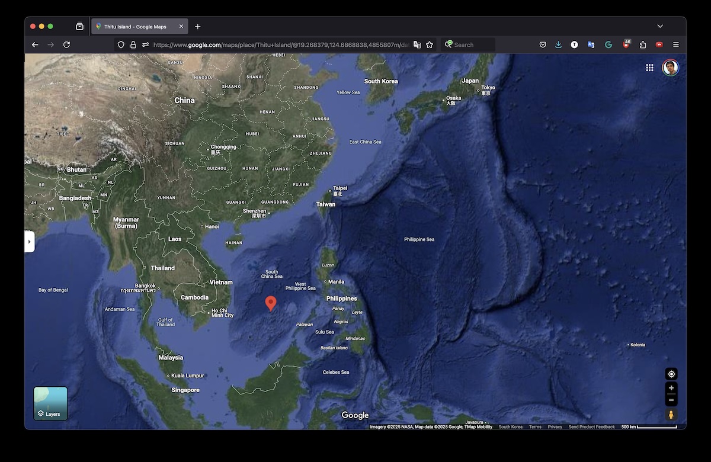The width and height of the screenshot is (711, 462).
Task: Click the Singapore label on the map
Action: coord(185,390)
